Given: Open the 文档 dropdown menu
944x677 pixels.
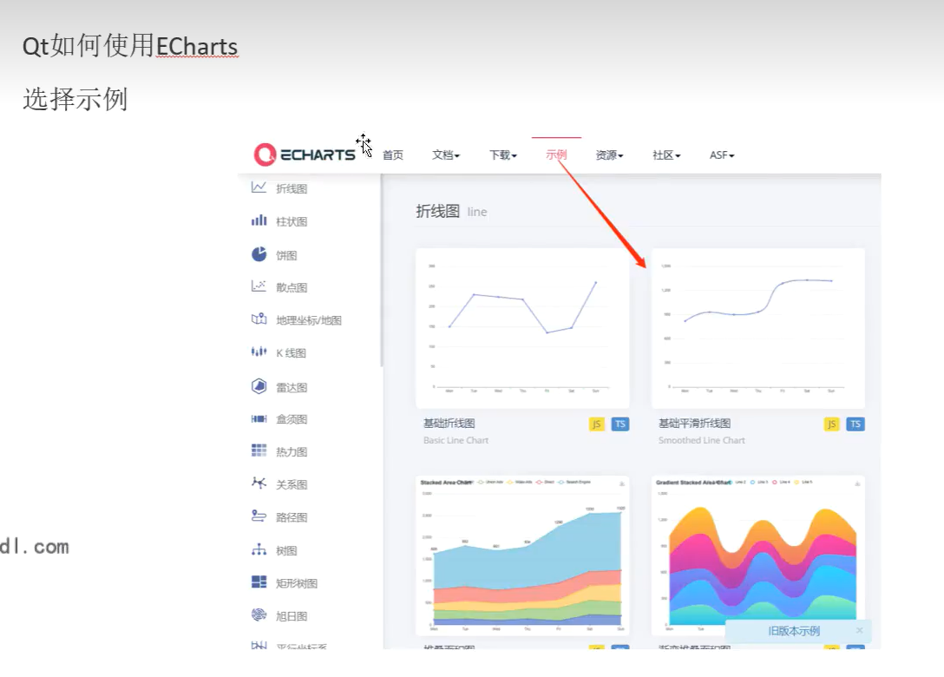Looking at the screenshot, I should (446, 155).
